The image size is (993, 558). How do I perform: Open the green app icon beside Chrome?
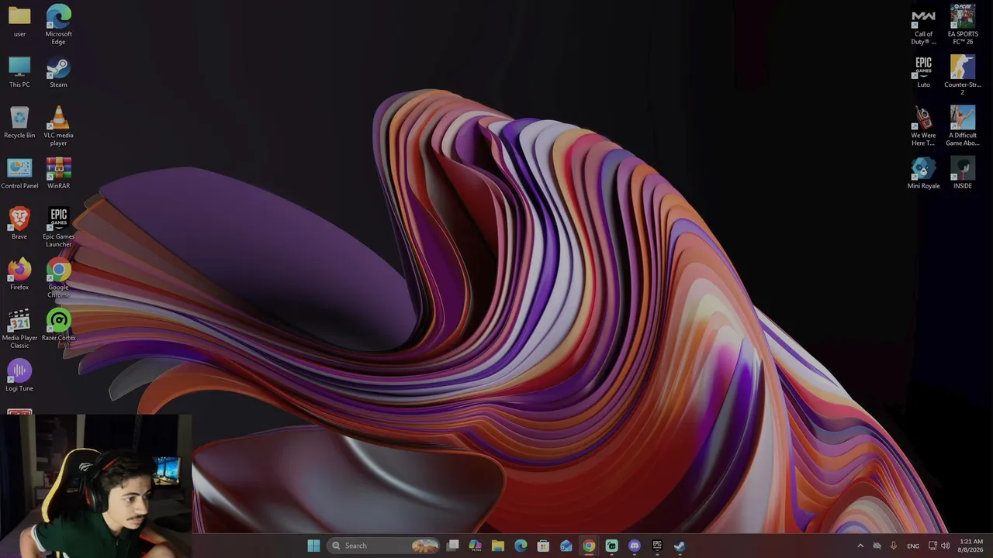611,546
